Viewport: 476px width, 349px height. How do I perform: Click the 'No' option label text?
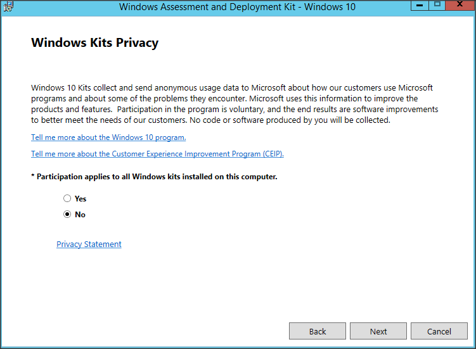click(80, 215)
